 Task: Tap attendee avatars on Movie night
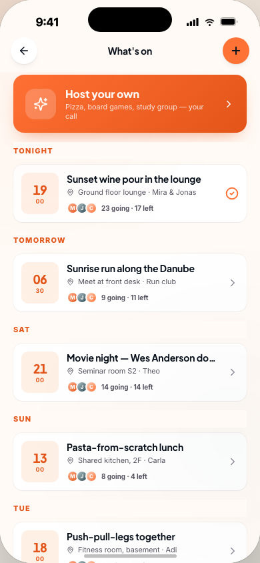point(82,387)
